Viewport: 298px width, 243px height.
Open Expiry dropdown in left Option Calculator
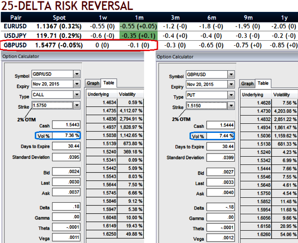[77, 84]
